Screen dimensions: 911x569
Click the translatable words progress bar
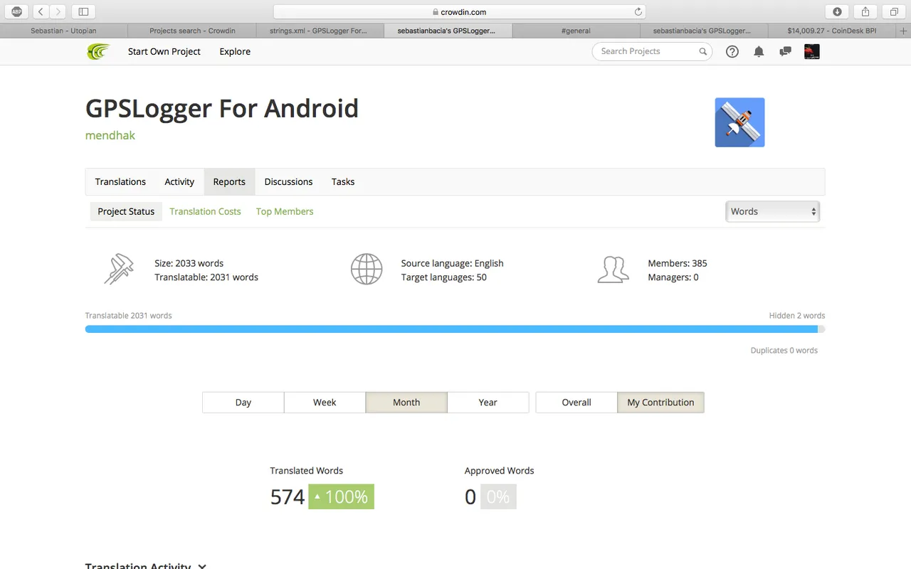[455, 329]
